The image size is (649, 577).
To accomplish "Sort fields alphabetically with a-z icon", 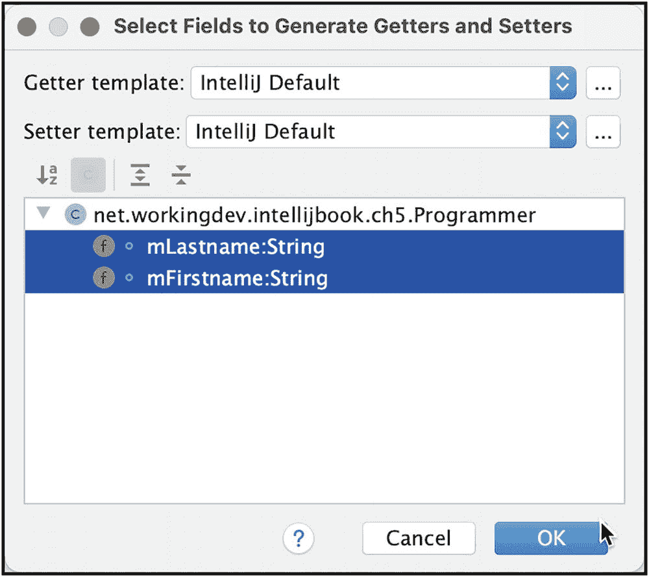I will 47,175.
